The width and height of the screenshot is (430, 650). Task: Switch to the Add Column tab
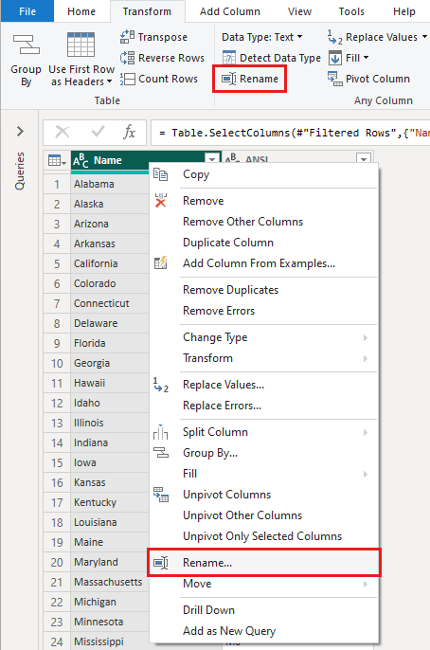point(230,11)
